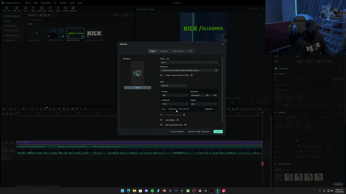346x194 pixels.
Task: Open the Resolución preset dropdown
Action: pos(197,95)
